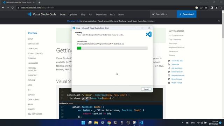The image size is (224, 126).
Task: Expand the AZURE sidebar section
Action: coord(30,104)
